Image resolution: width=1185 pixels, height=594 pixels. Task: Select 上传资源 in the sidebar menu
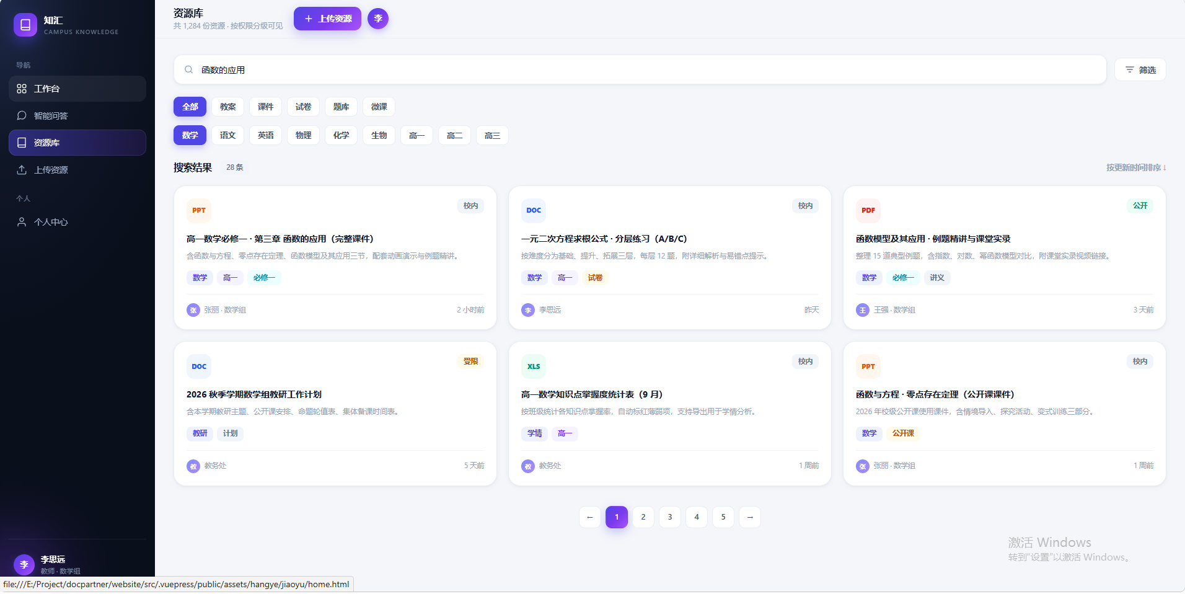[77, 170]
